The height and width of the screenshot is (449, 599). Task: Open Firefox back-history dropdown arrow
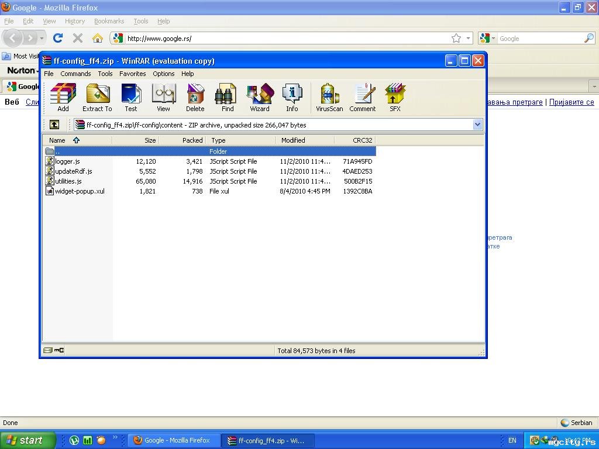42,39
